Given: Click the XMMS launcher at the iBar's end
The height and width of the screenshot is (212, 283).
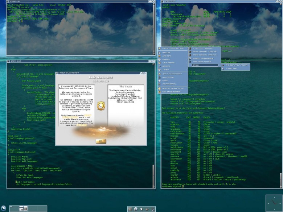Looking at the screenshot, I should click(x=153, y=209).
